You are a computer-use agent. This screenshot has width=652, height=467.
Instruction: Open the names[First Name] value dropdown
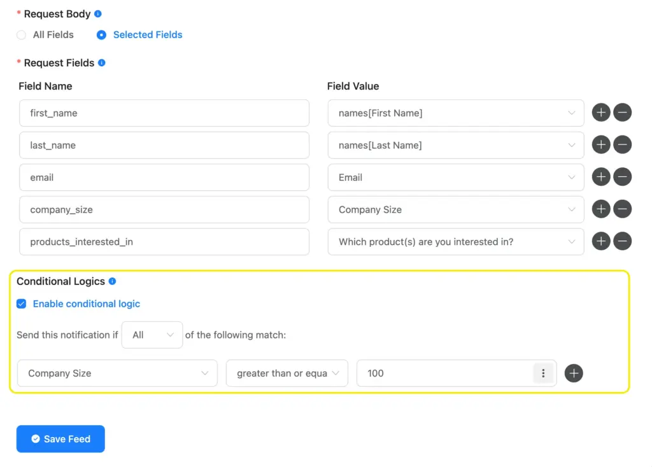(456, 113)
